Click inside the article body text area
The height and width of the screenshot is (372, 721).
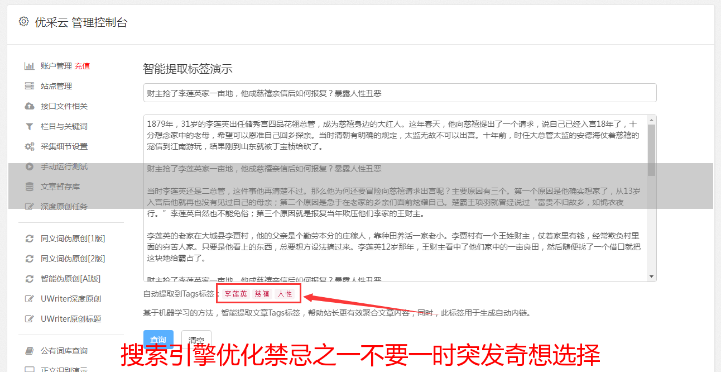tap(395, 198)
